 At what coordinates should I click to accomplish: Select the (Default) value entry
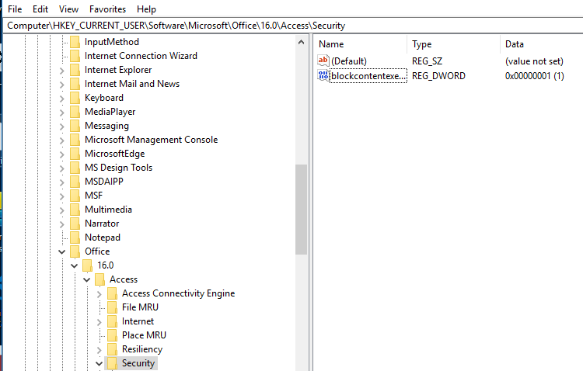click(349, 61)
